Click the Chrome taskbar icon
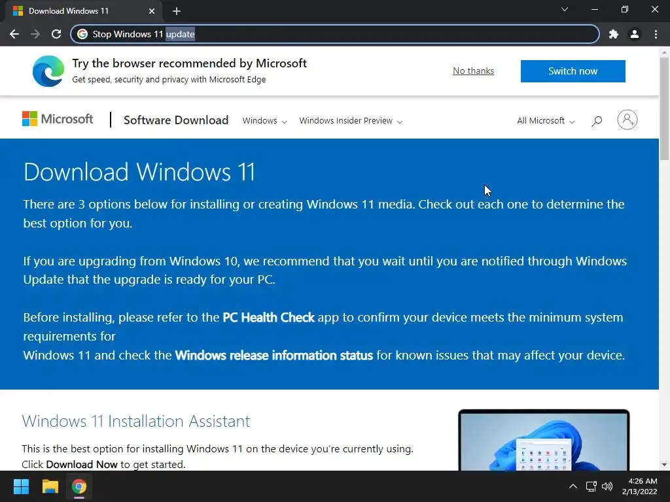The image size is (670, 502). coord(79,486)
